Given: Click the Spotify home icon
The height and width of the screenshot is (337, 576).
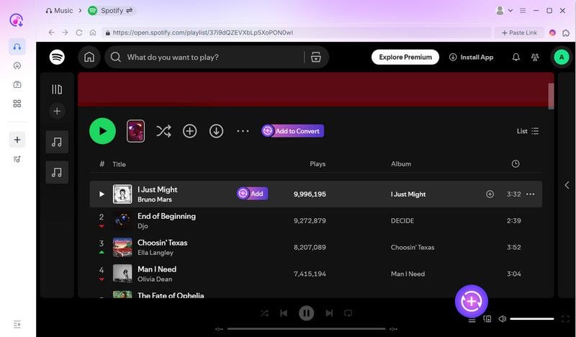Looking at the screenshot, I should coord(89,57).
